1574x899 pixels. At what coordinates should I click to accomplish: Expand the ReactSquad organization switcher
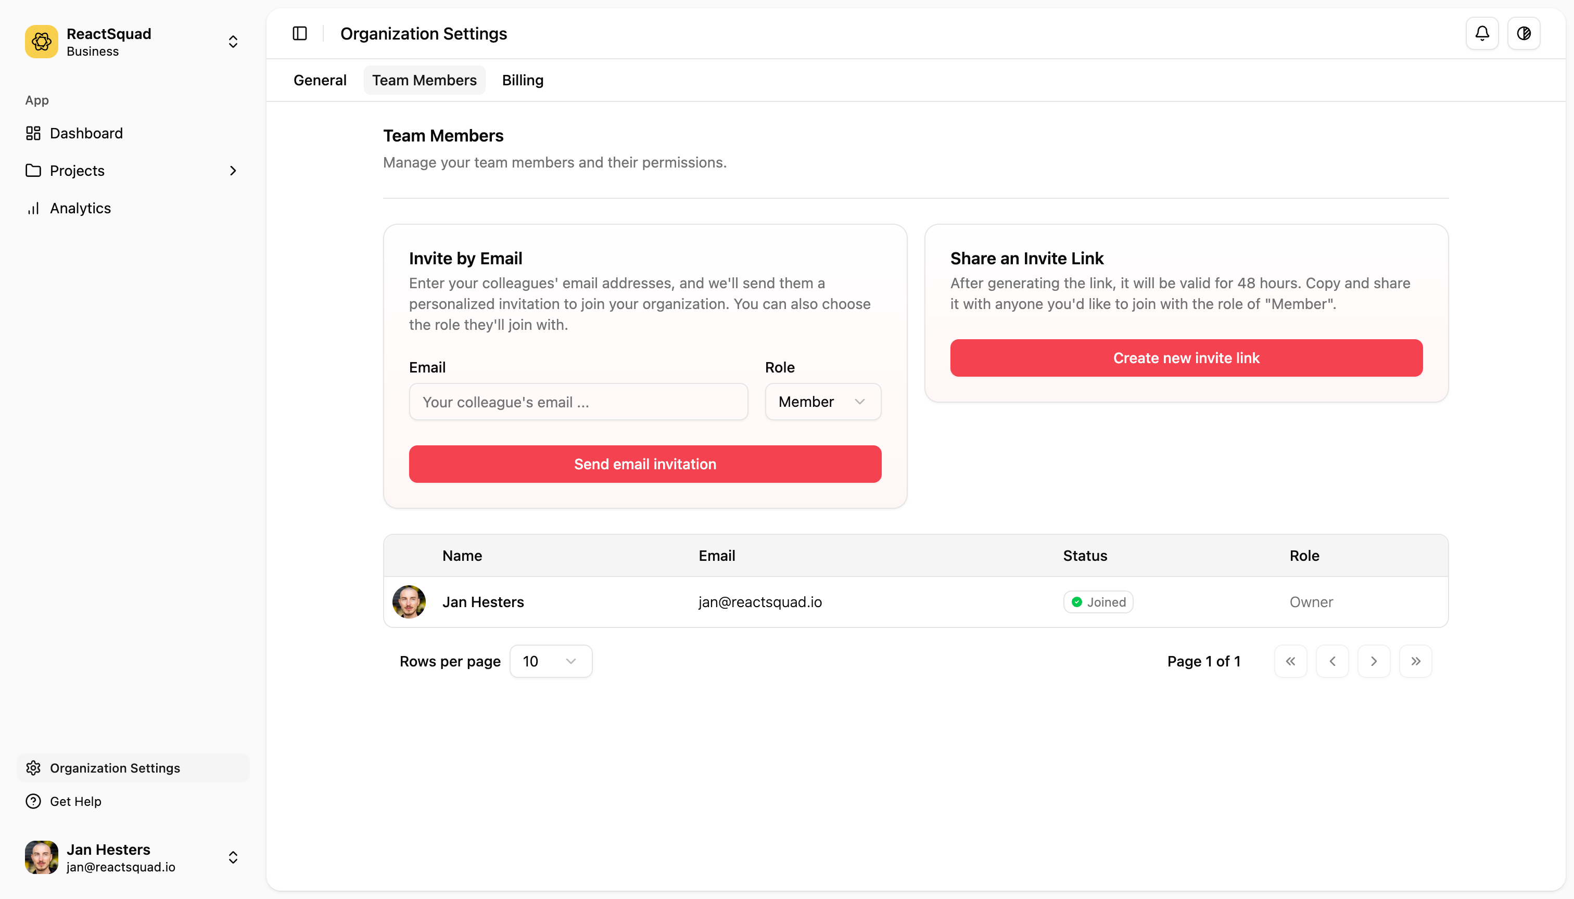[x=233, y=42]
